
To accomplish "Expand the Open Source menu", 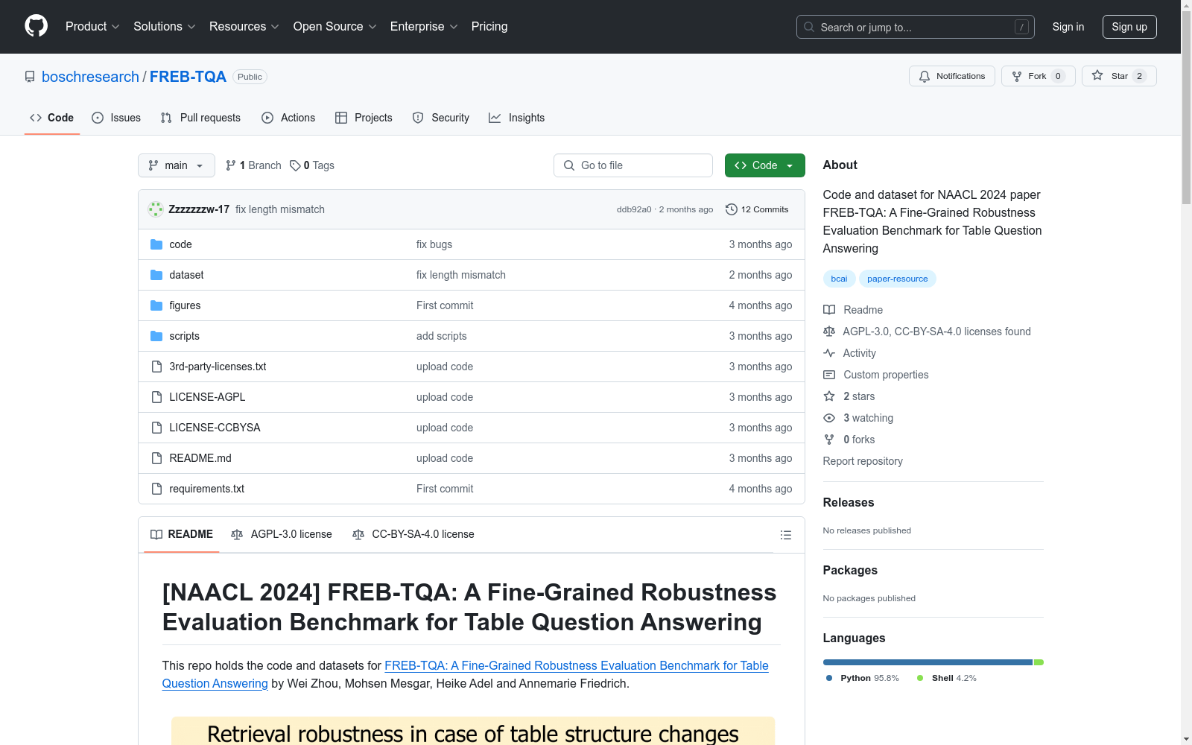I will (335, 27).
